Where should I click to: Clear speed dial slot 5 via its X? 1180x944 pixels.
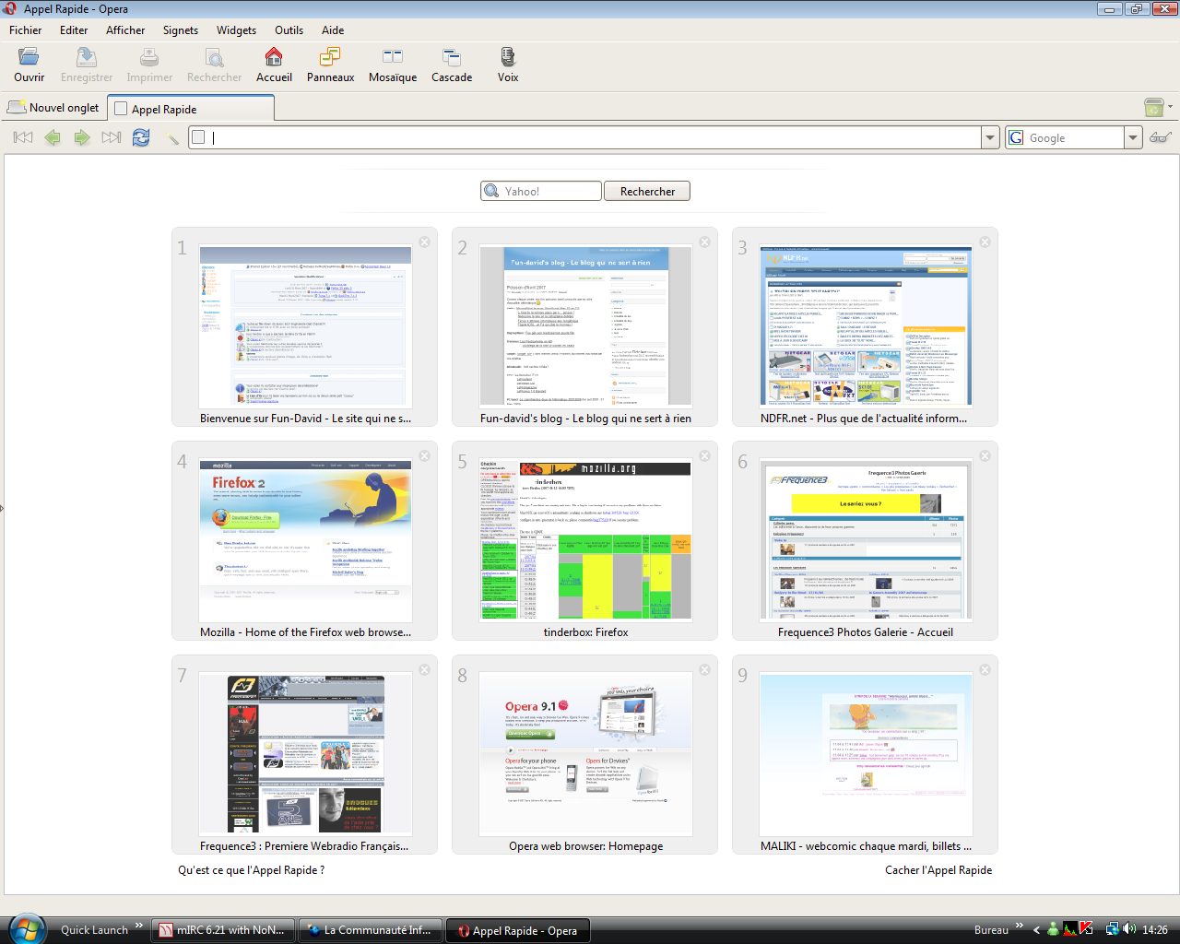tap(705, 455)
